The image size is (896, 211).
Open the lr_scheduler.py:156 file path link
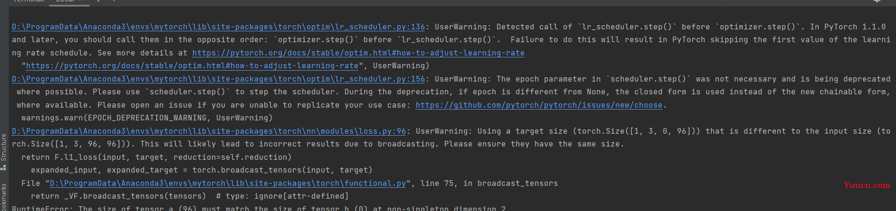pos(219,79)
